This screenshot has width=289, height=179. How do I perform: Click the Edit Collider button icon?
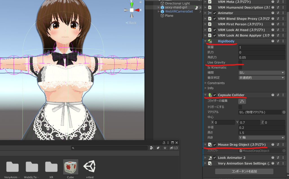(x=242, y=102)
